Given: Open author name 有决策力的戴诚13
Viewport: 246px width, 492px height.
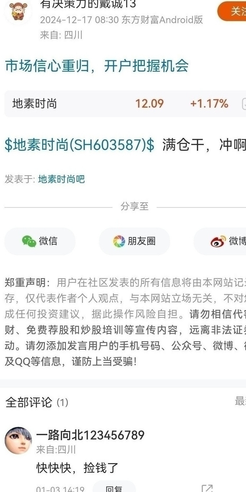Looking at the screenshot, I should tap(88, 4).
